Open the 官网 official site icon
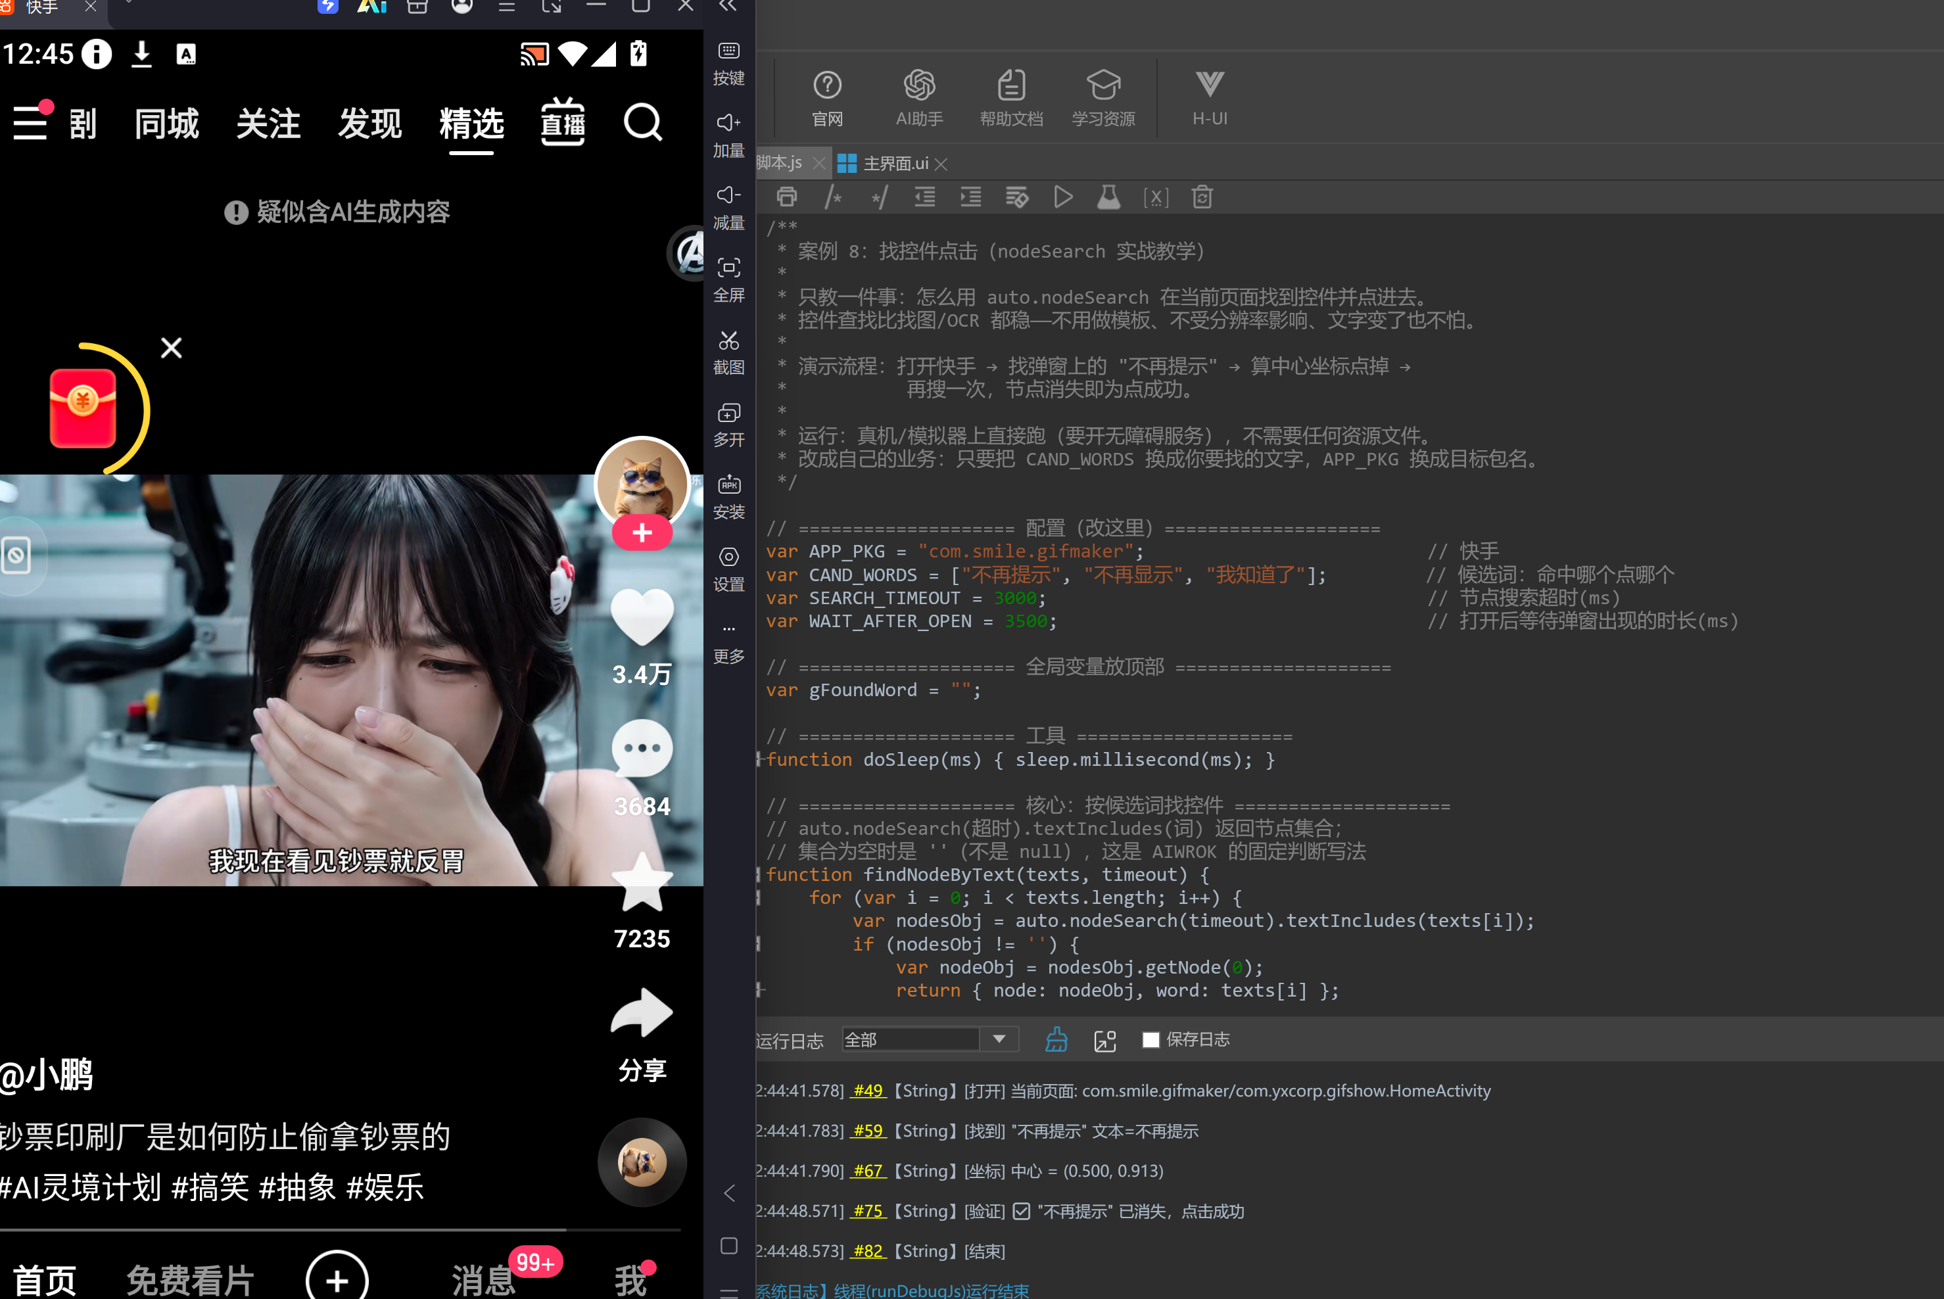This screenshot has width=1944, height=1299. click(826, 98)
